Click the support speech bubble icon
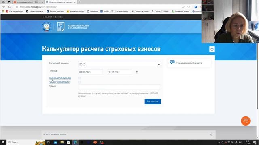259x145 pixels. coord(172,62)
